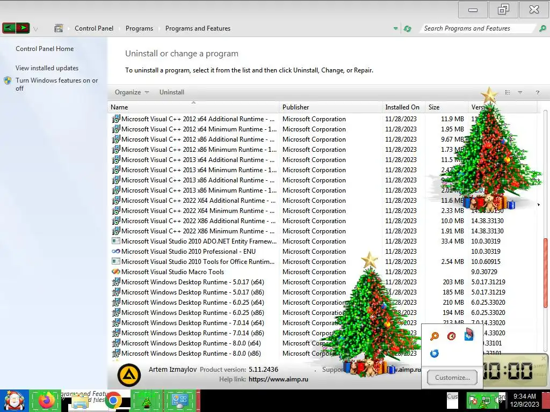Screen dimensions: 550x412
Task: Click the Visual Studio Macro Tools icon
Action: (x=116, y=271)
